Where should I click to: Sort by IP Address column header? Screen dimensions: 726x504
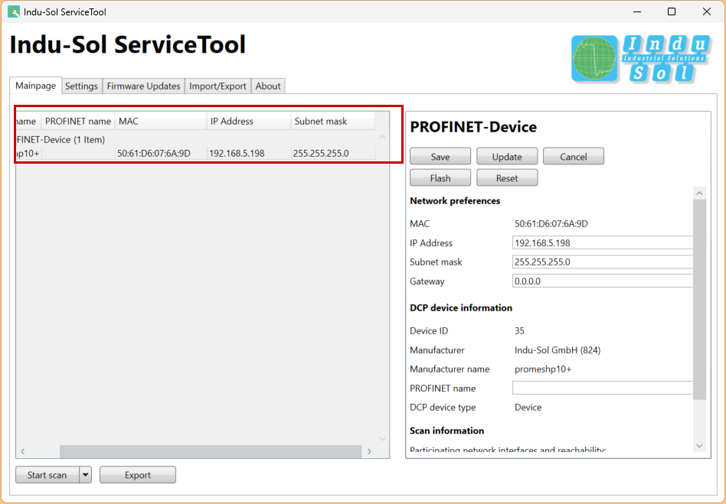pos(249,121)
